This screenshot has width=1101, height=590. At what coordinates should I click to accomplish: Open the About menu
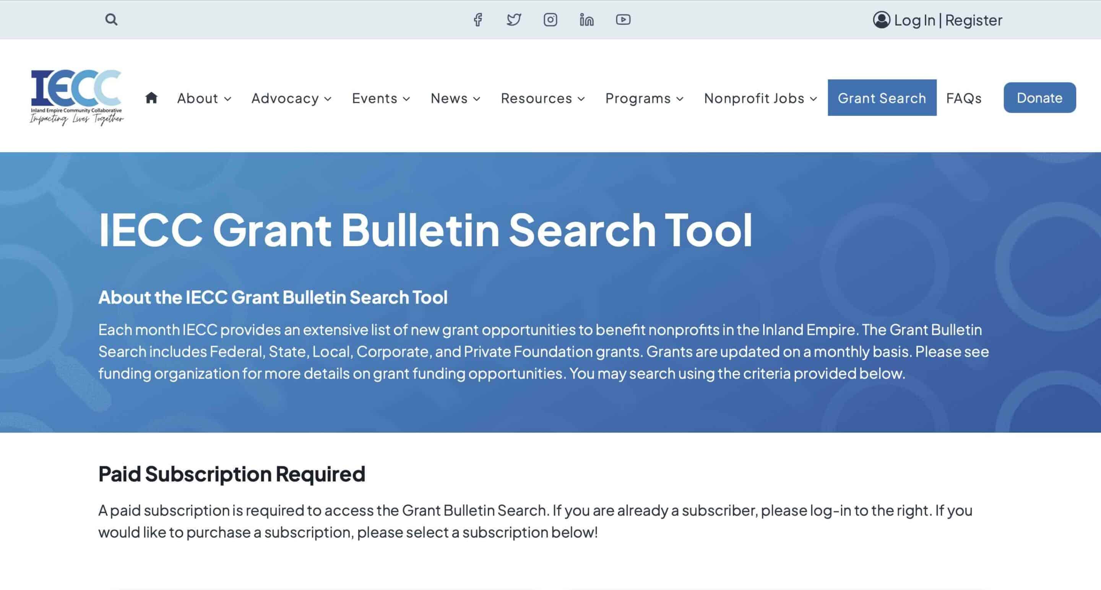pos(198,98)
